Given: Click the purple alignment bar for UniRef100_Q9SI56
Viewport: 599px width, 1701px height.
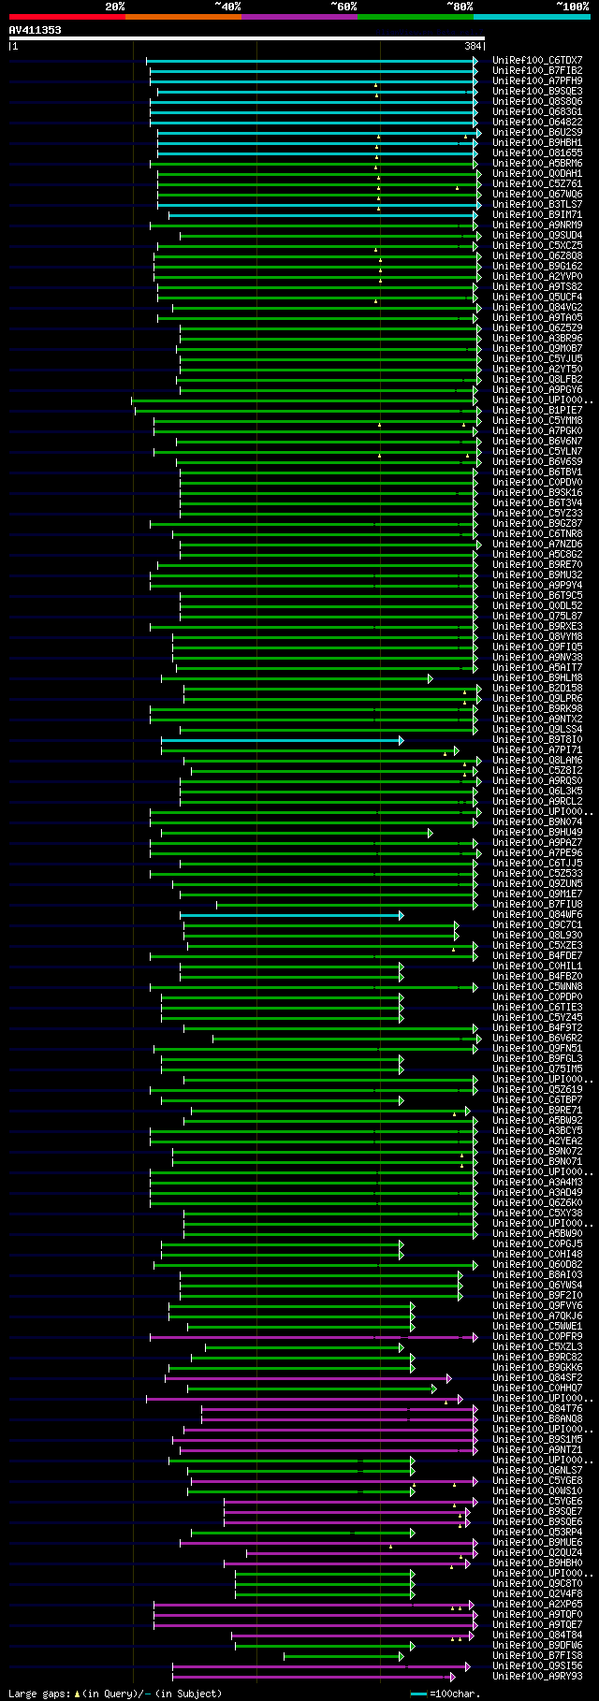Looking at the screenshot, I should coord(321,1666).
